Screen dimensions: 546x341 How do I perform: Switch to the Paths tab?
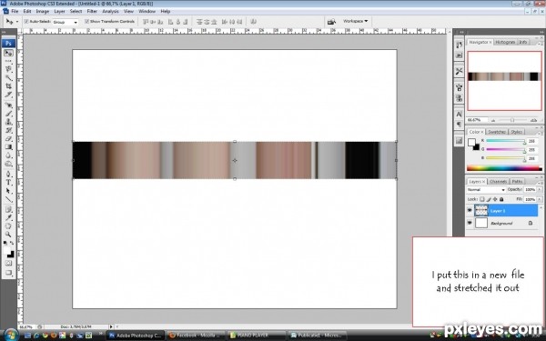(517, 182)
